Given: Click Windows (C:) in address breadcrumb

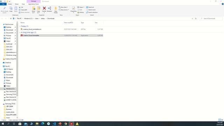Looking at the screenshot, I should [x=28, y=19].
